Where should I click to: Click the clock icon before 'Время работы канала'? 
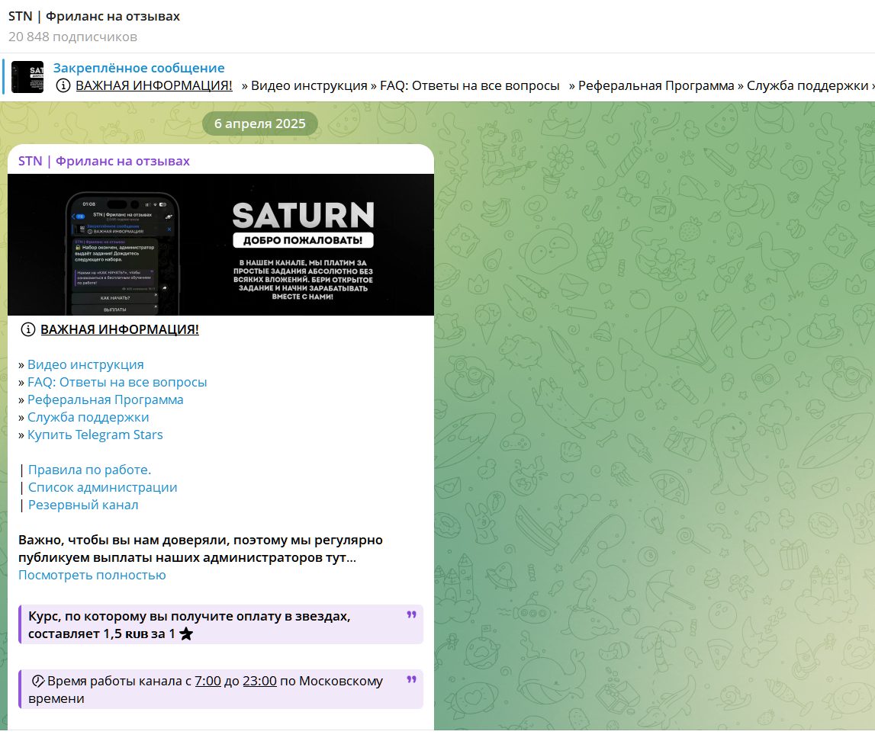point(37,681)
